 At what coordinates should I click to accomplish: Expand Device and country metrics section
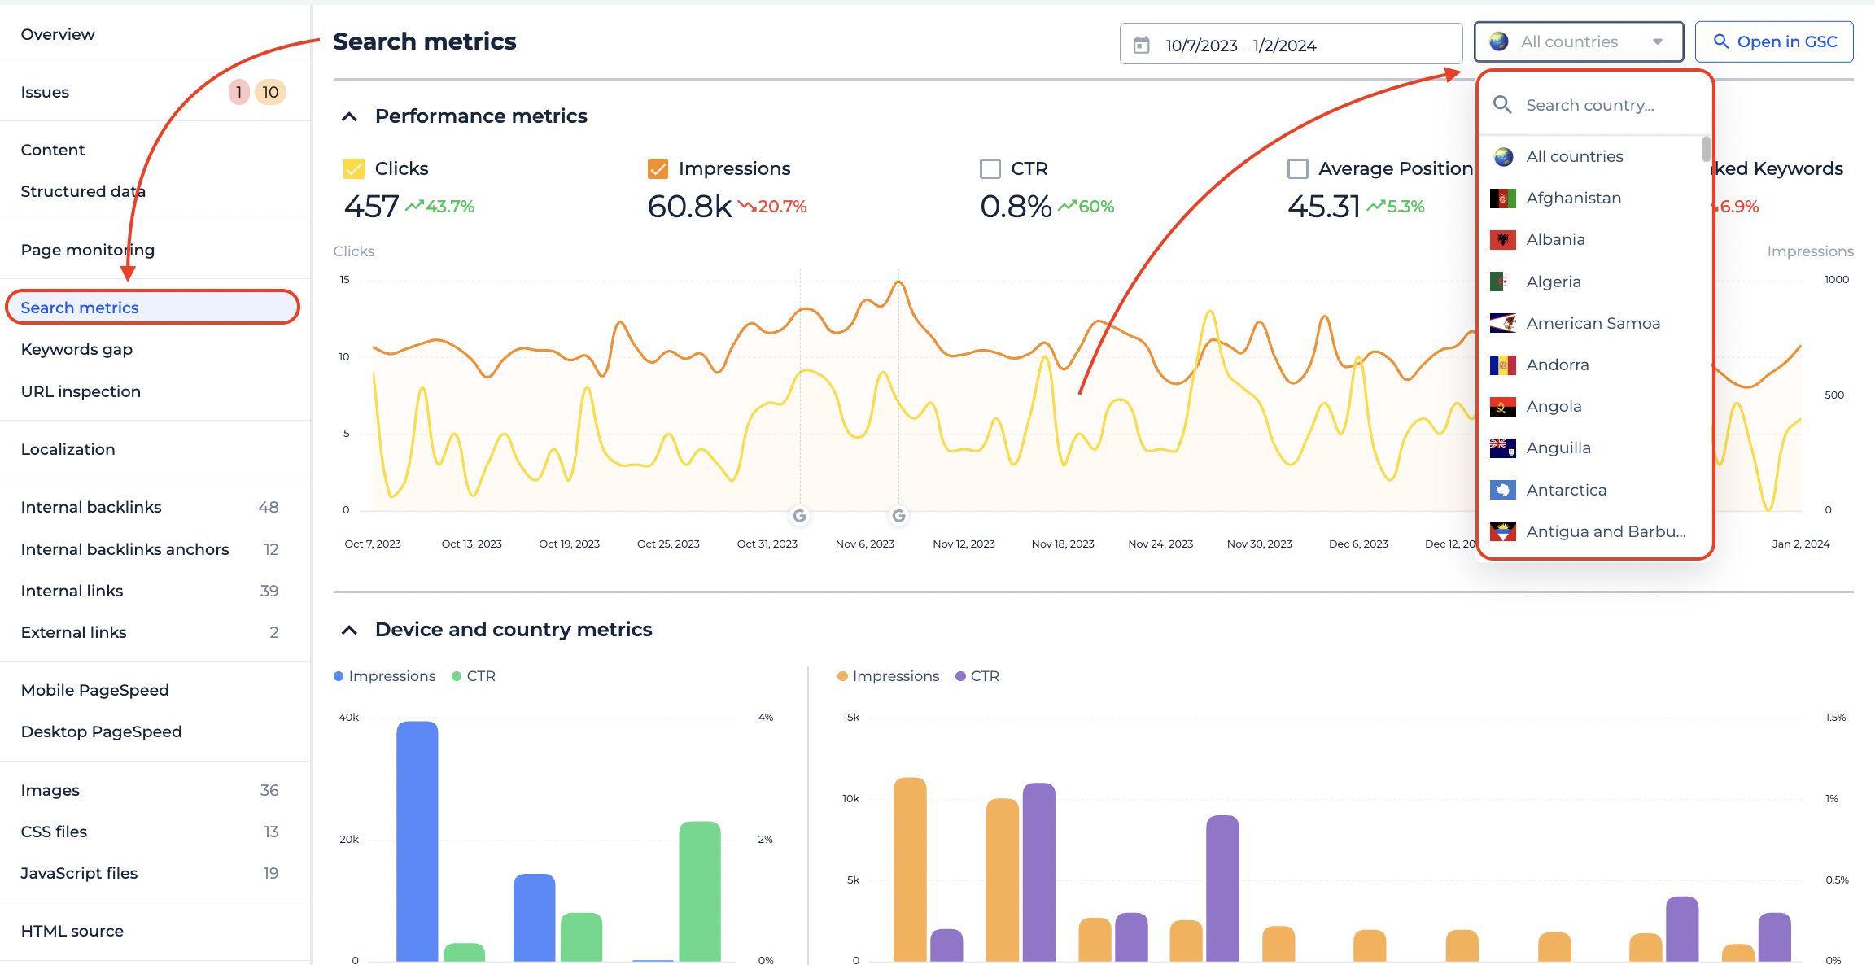click(347, 629)
